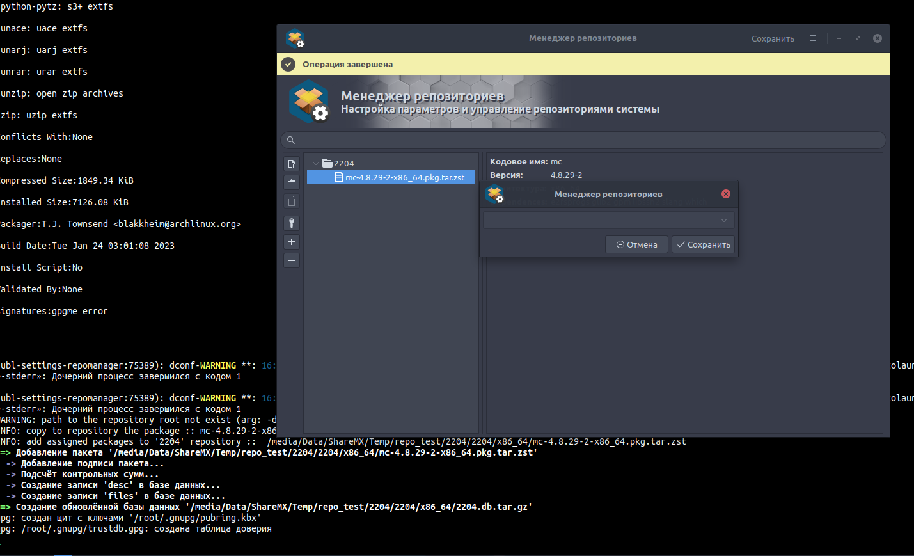Click the key signing icon
914x556 pixels.
(292, 223)
